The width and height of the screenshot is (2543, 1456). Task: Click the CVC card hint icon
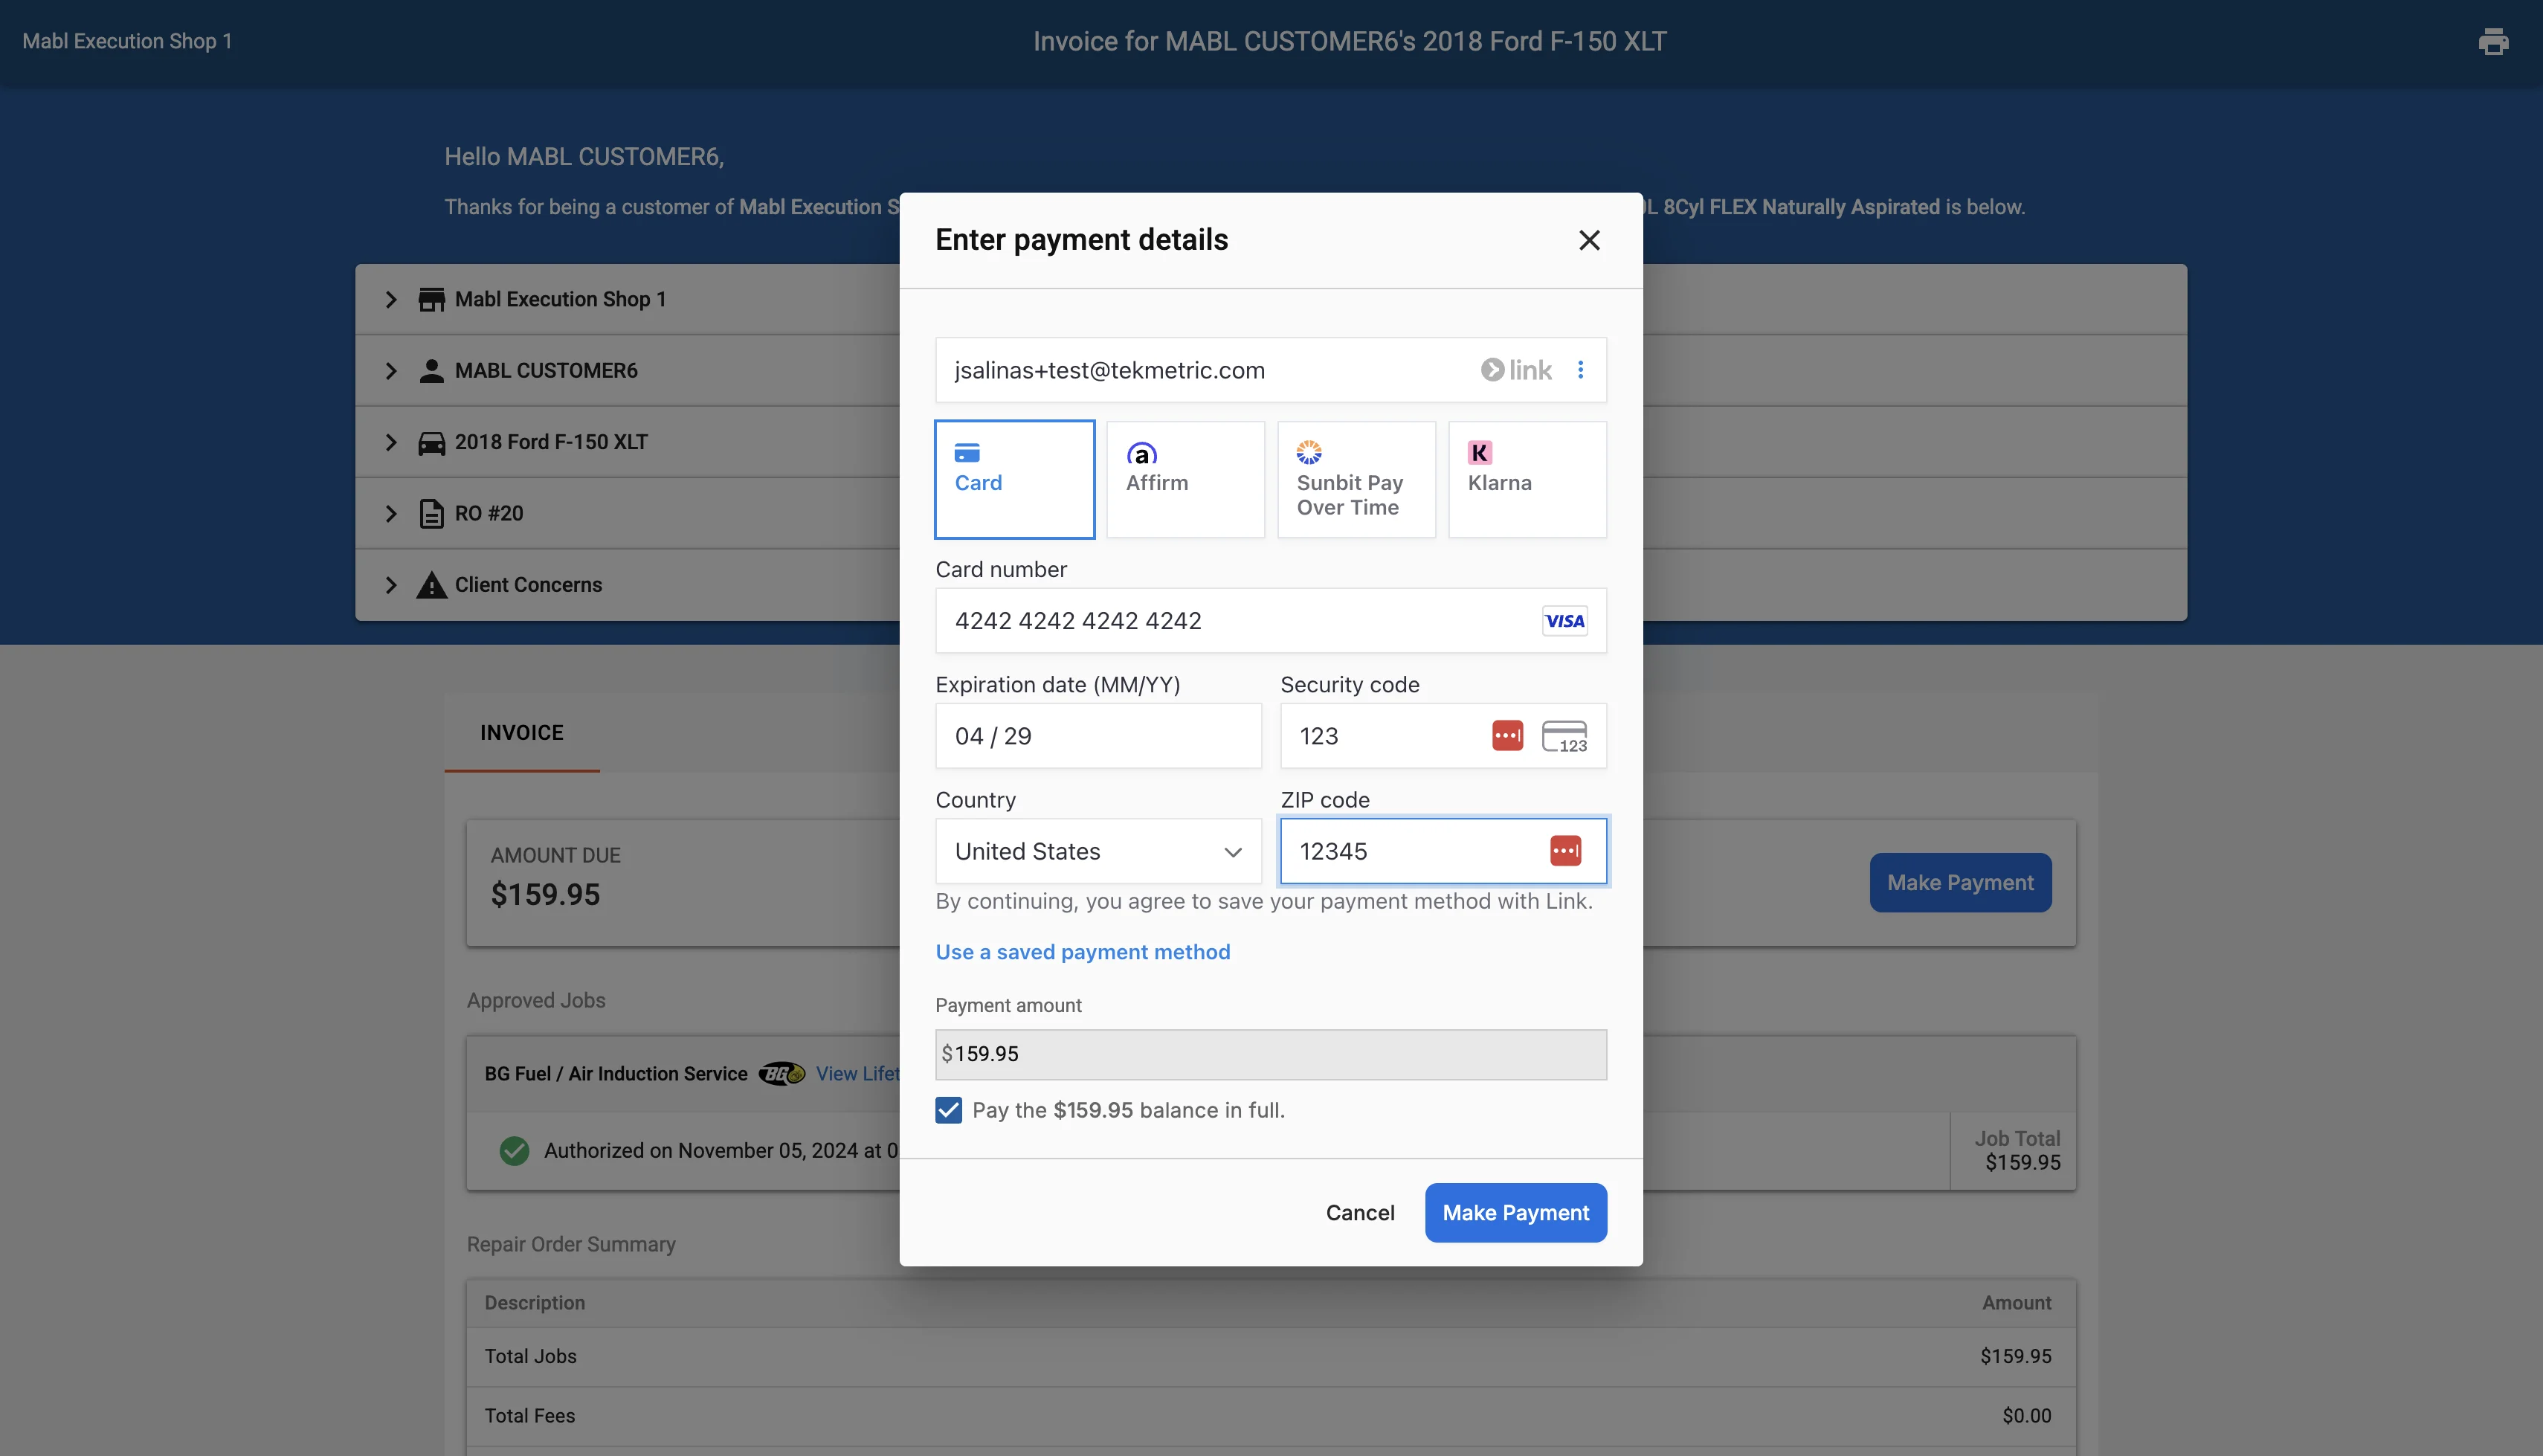[x=1564, y=736]
